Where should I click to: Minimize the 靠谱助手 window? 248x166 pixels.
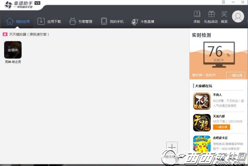click(x=233, y=2)
